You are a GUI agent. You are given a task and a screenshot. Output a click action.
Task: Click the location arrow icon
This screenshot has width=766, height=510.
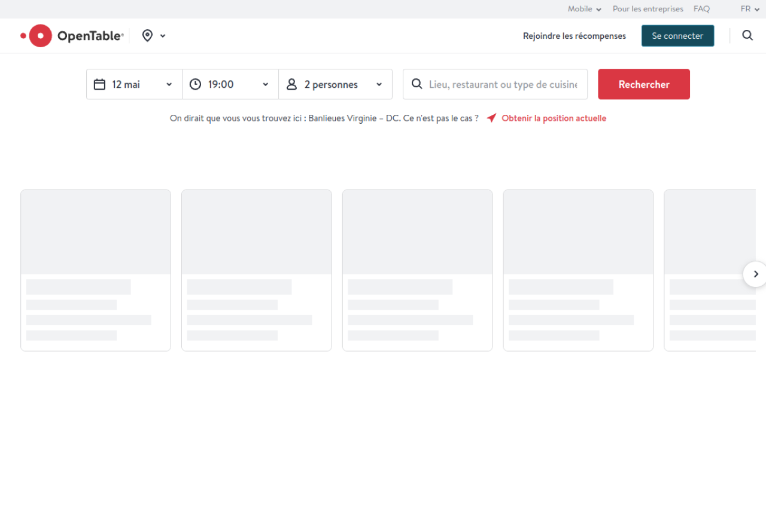(491, 118)
